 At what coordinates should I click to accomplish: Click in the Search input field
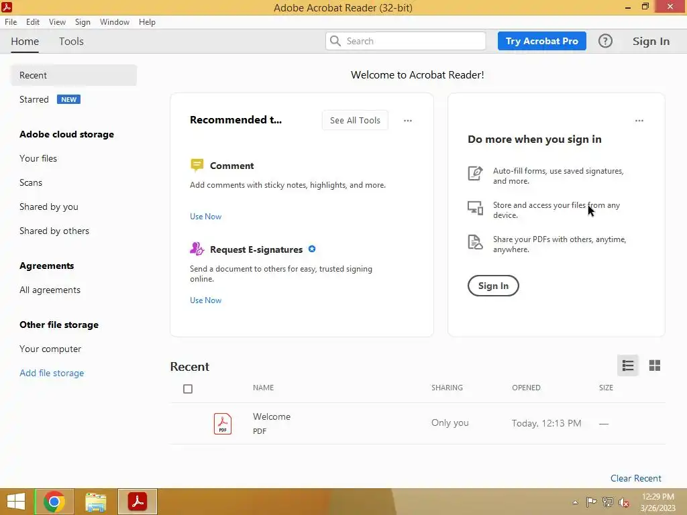click(x=406, y=41)
